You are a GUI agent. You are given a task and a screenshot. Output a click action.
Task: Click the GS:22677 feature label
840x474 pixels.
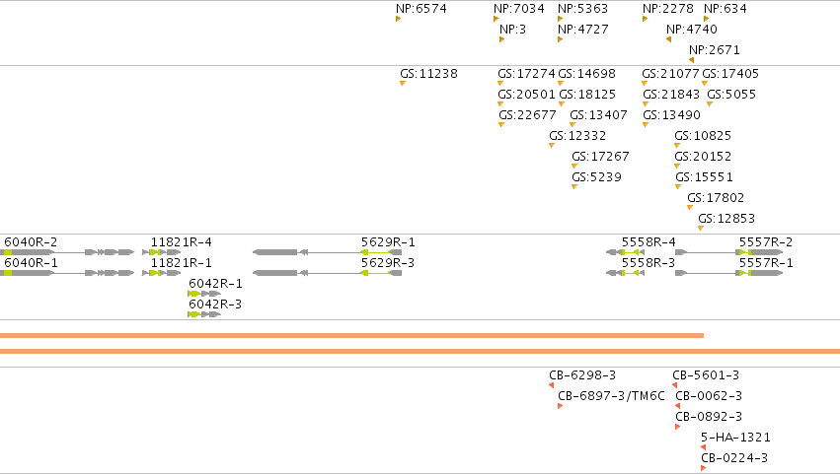(x=528, y=115)
